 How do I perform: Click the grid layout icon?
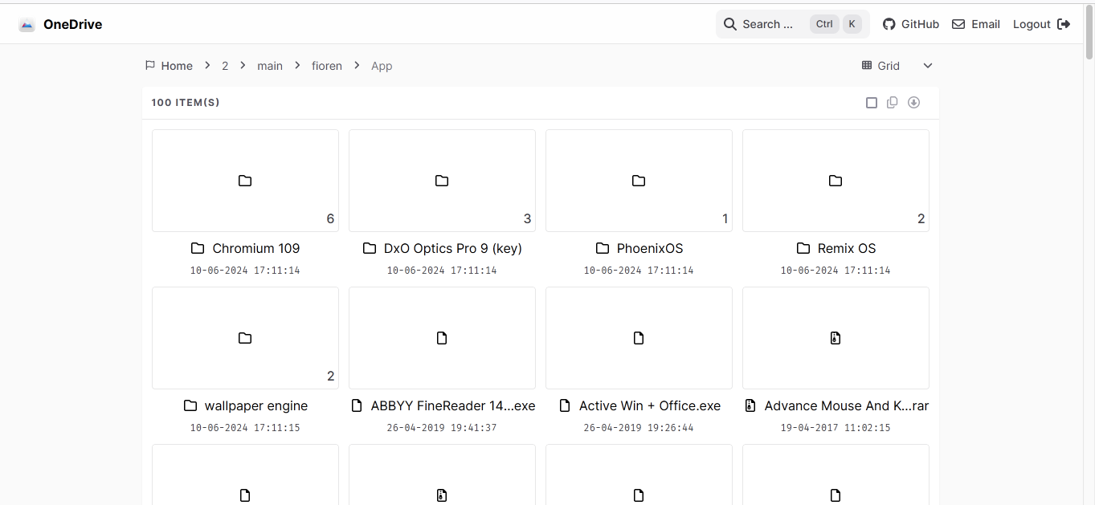coord(867,66)
